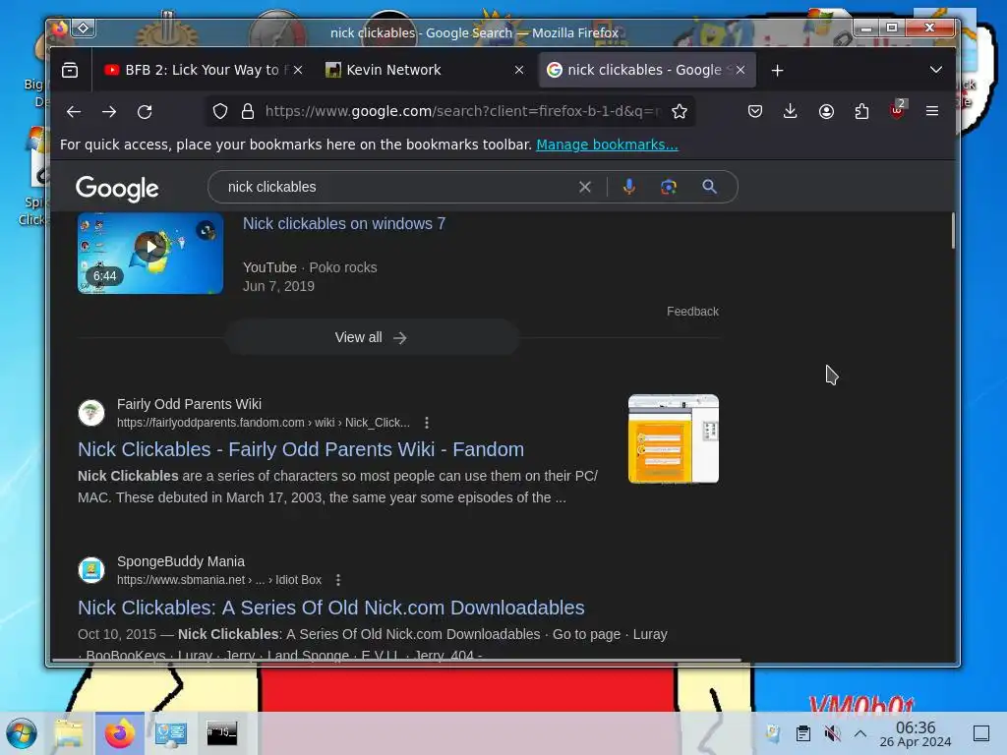The image size is (1007, 755).
Task: Clear the Google search box text
Action: tap(585, 187)
